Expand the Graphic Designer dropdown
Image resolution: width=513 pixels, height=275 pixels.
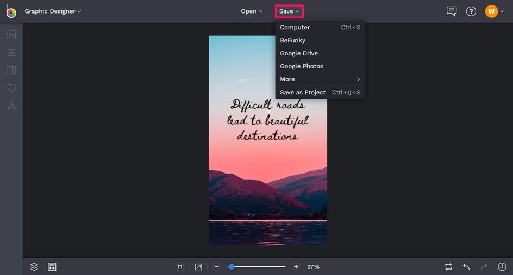point(53,11)
